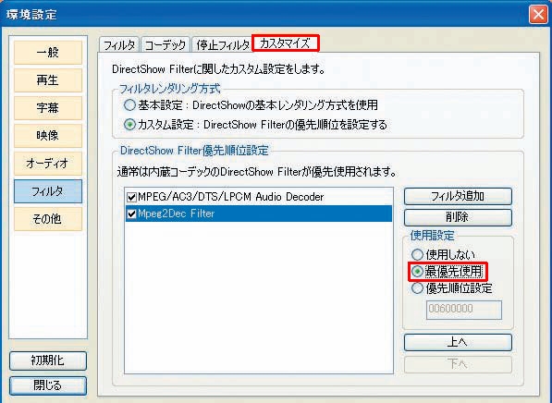Open the 再生 settings category
This screenshot has height=403, width=552.
tap(48, 80)
